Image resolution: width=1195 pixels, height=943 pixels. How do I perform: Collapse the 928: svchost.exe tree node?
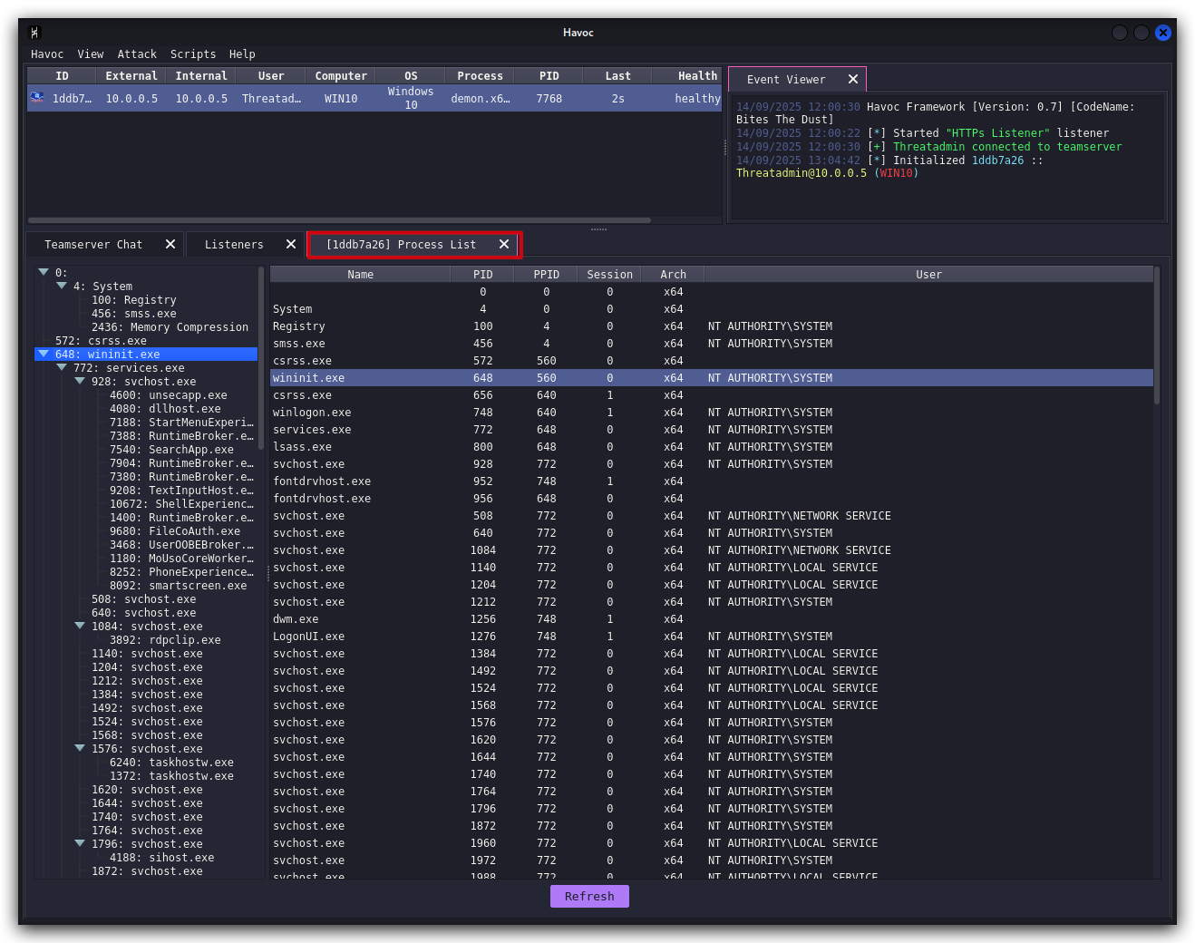80,381
